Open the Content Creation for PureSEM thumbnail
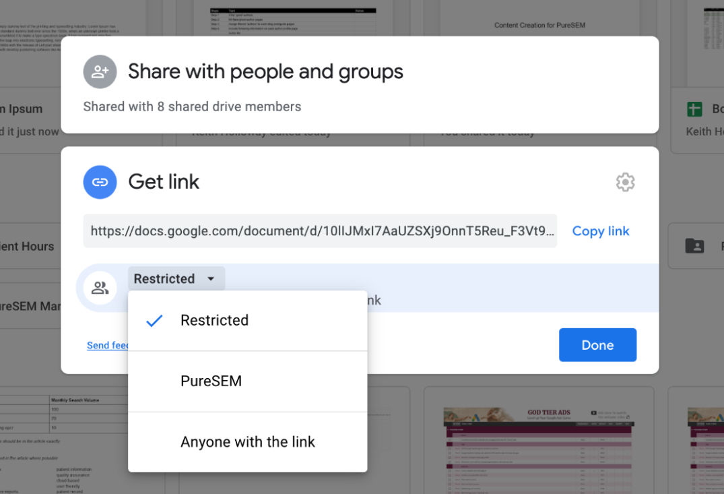 [x=539, y=18]
